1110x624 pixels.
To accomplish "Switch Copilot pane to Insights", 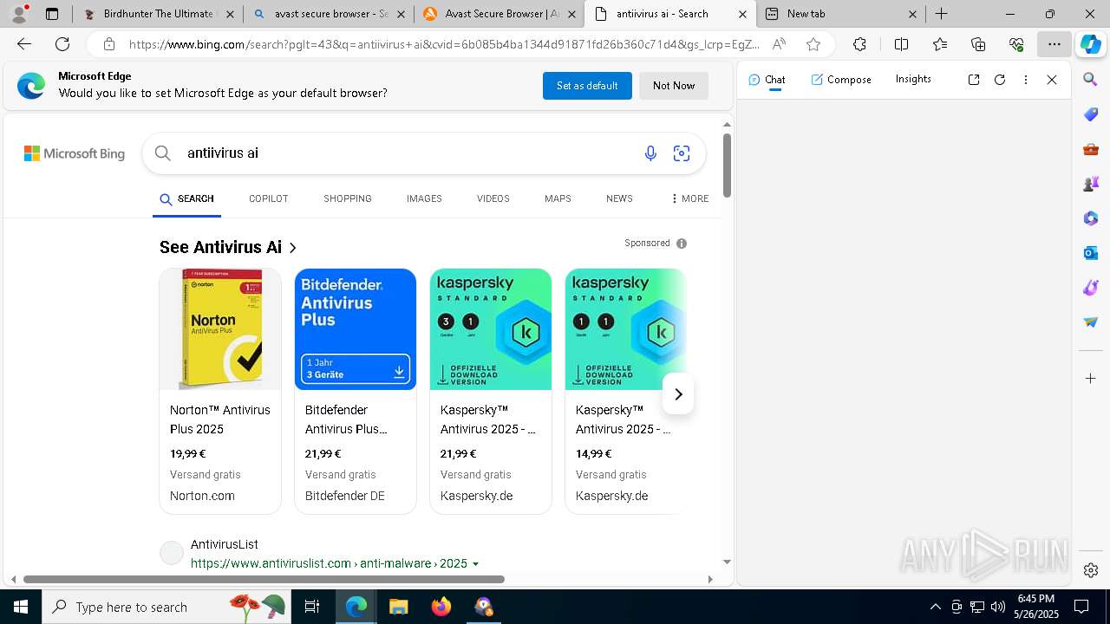I will click(913, 79).
